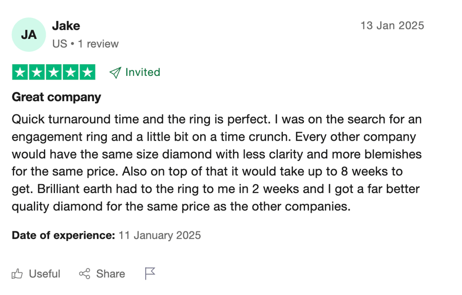This screenshot has width=462, height=295.
Task: Click the first green rating star
Action: (20, 72)
